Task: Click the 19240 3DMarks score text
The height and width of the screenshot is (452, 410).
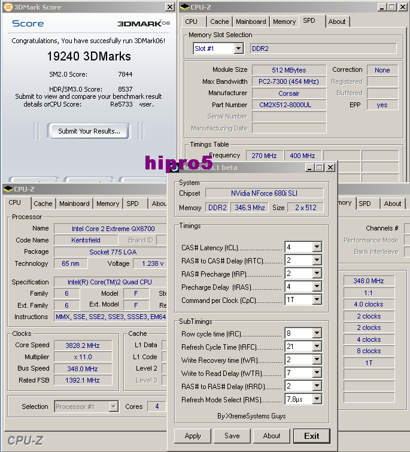Action: pos(89,56)
